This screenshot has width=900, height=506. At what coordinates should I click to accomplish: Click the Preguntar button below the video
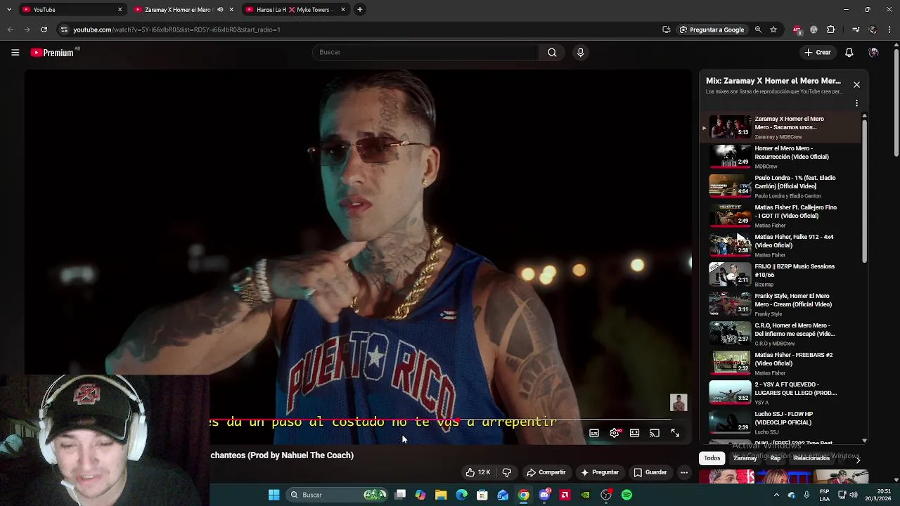point(599,472)
